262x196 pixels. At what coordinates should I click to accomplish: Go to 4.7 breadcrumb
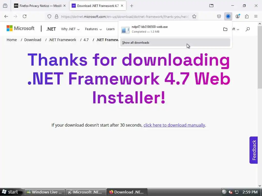tap(86, 40)
